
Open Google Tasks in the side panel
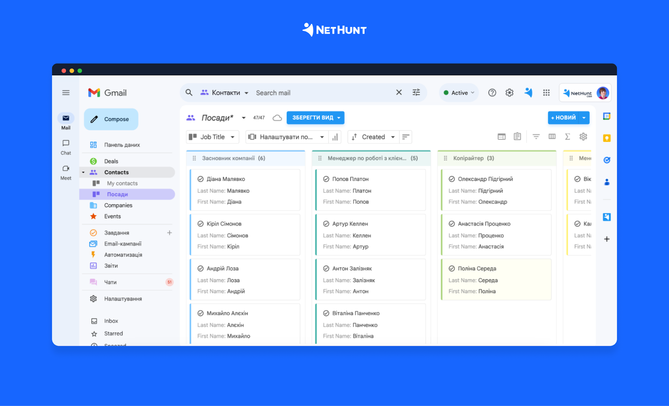tap(607, 160)
